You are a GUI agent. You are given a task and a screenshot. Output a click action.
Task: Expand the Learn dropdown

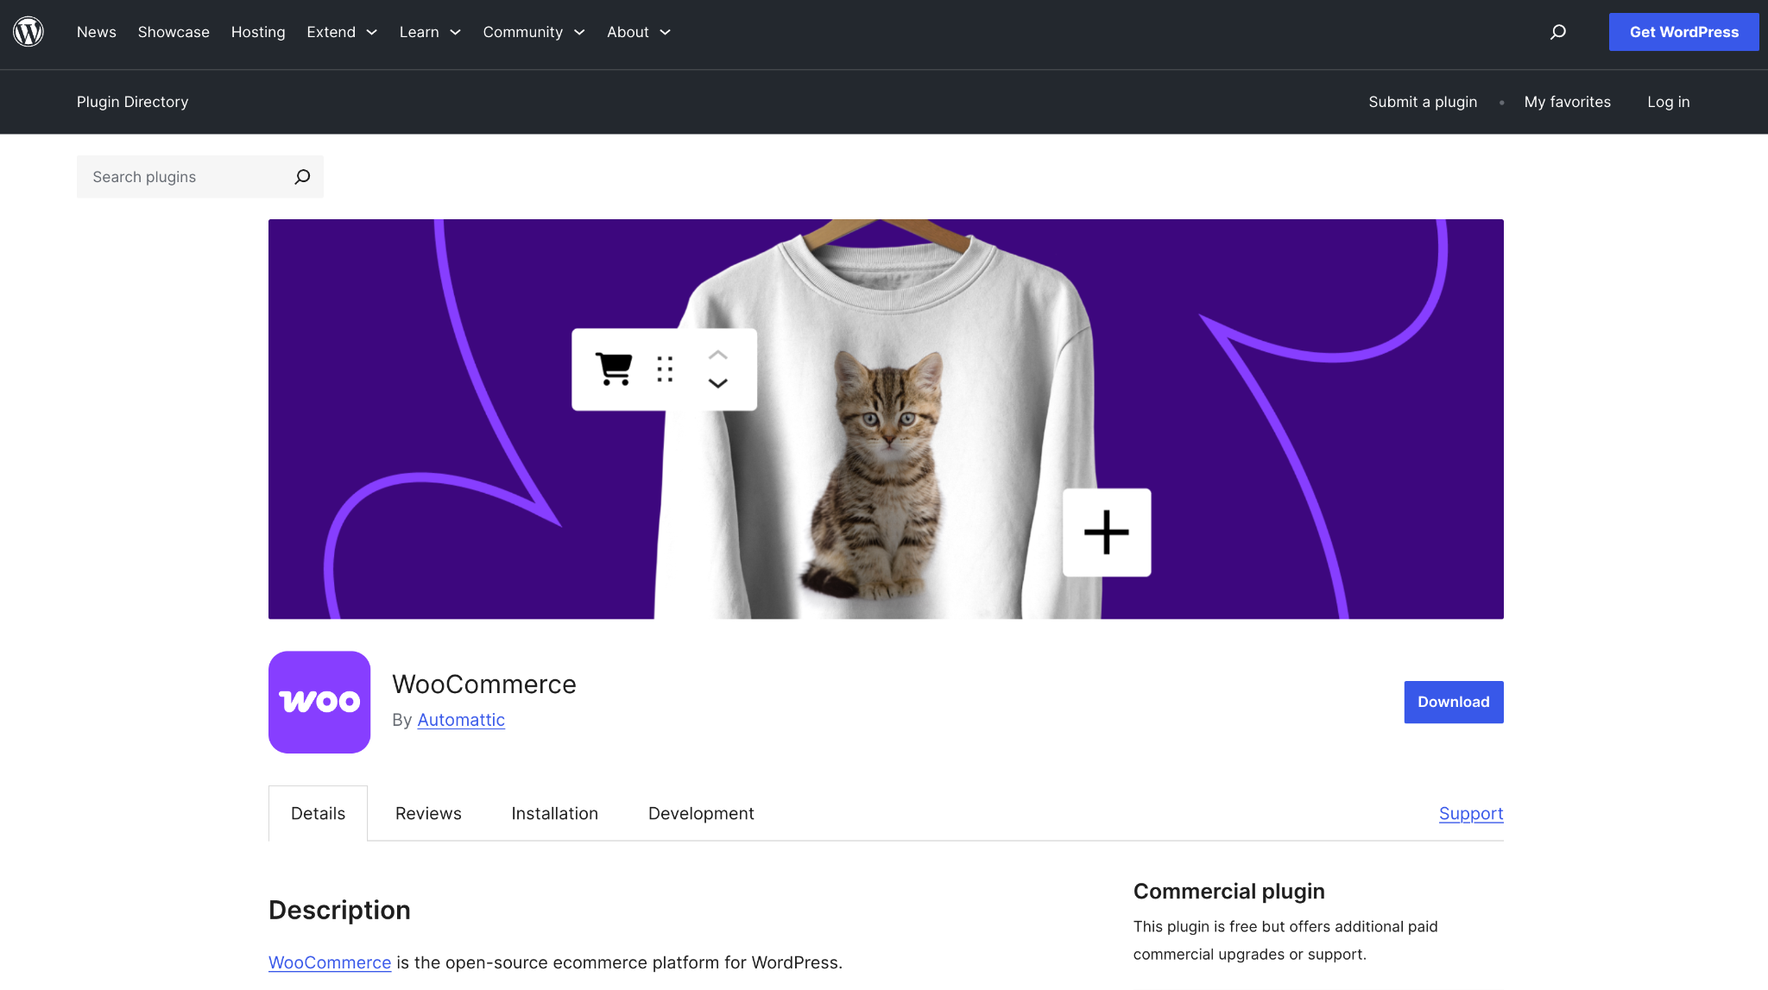[429, 32]
